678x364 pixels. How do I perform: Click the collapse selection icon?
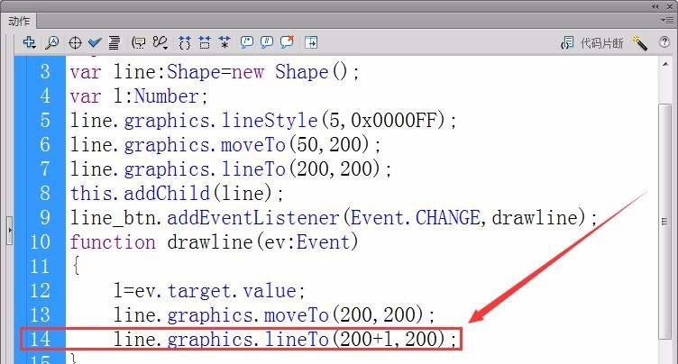pos(205,43)
